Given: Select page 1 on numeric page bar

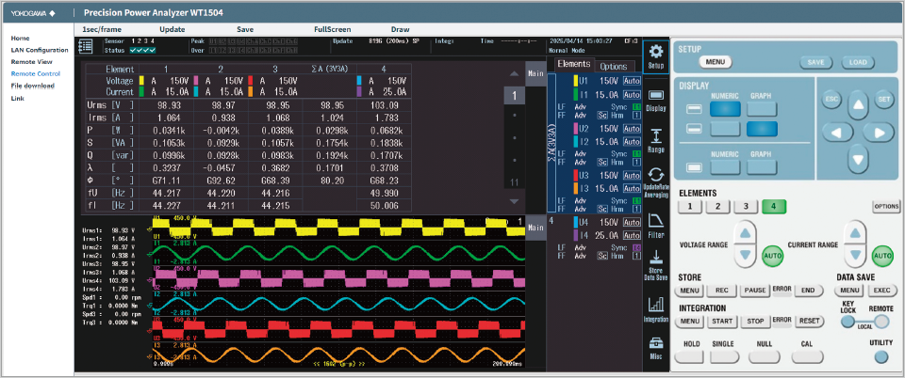Looking at the screenshot, I should (x=515, y=96).
